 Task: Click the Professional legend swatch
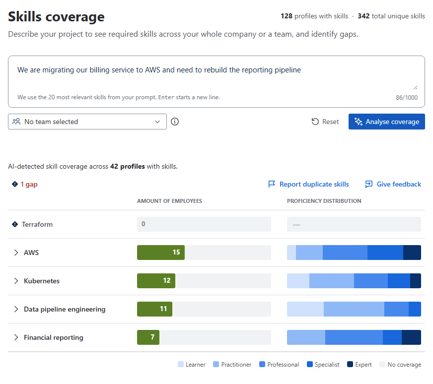tap(262, 365)
